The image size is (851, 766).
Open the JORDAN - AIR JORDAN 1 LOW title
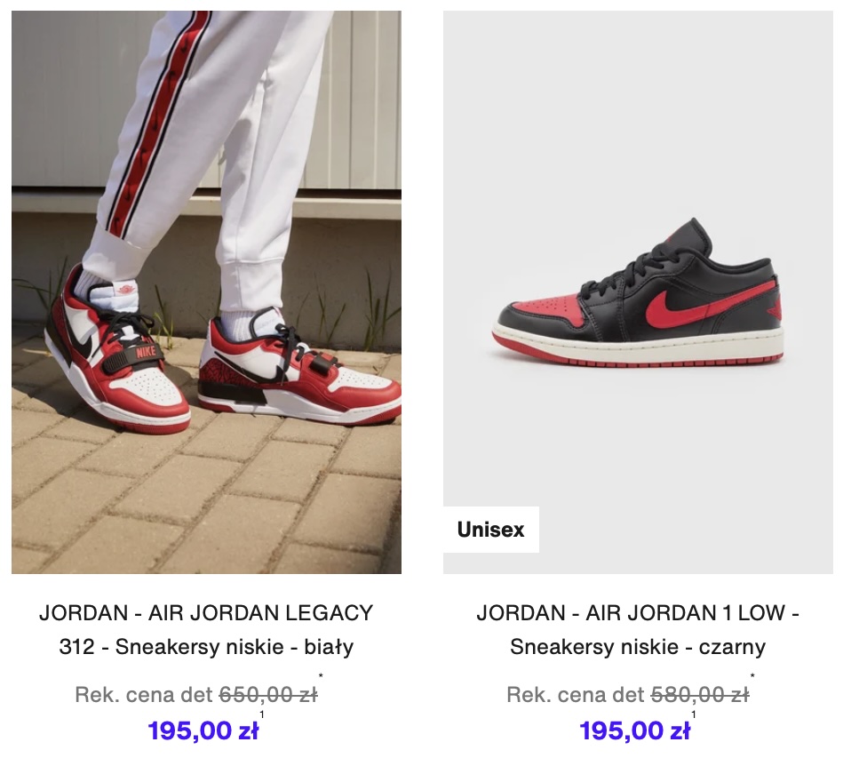click(638, 613)
